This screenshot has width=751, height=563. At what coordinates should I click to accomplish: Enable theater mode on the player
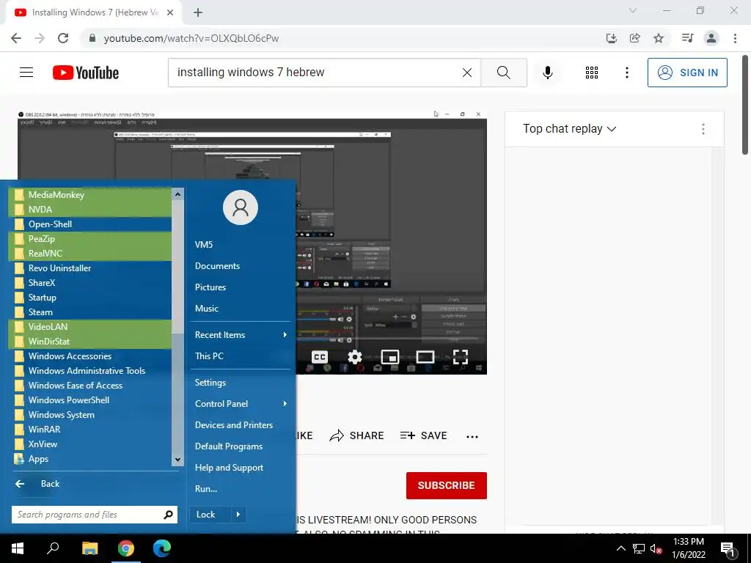click(425, 357)
